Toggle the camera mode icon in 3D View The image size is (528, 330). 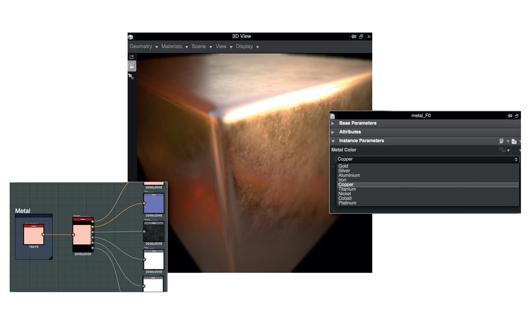[x=132, y=66]
